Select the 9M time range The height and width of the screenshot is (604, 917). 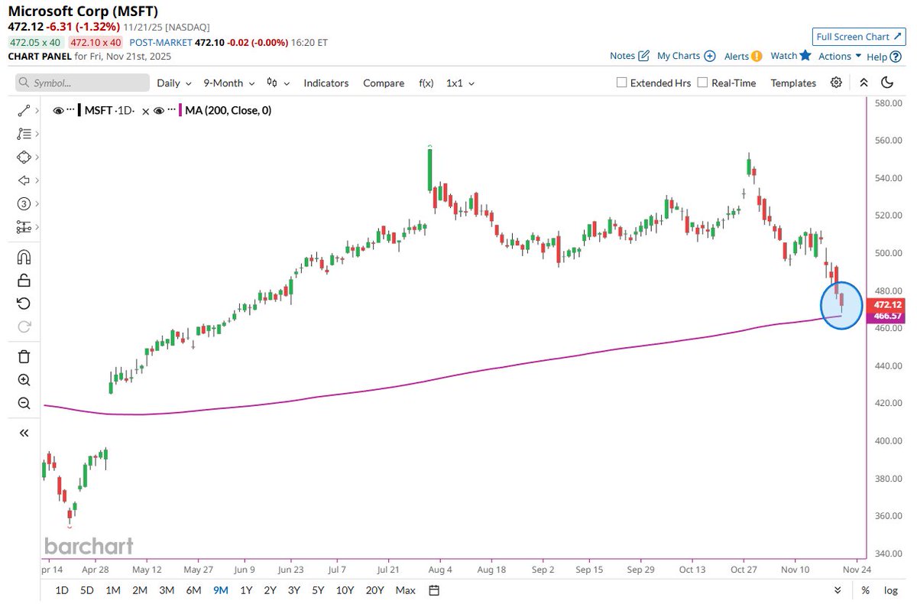tap(221, 590)
